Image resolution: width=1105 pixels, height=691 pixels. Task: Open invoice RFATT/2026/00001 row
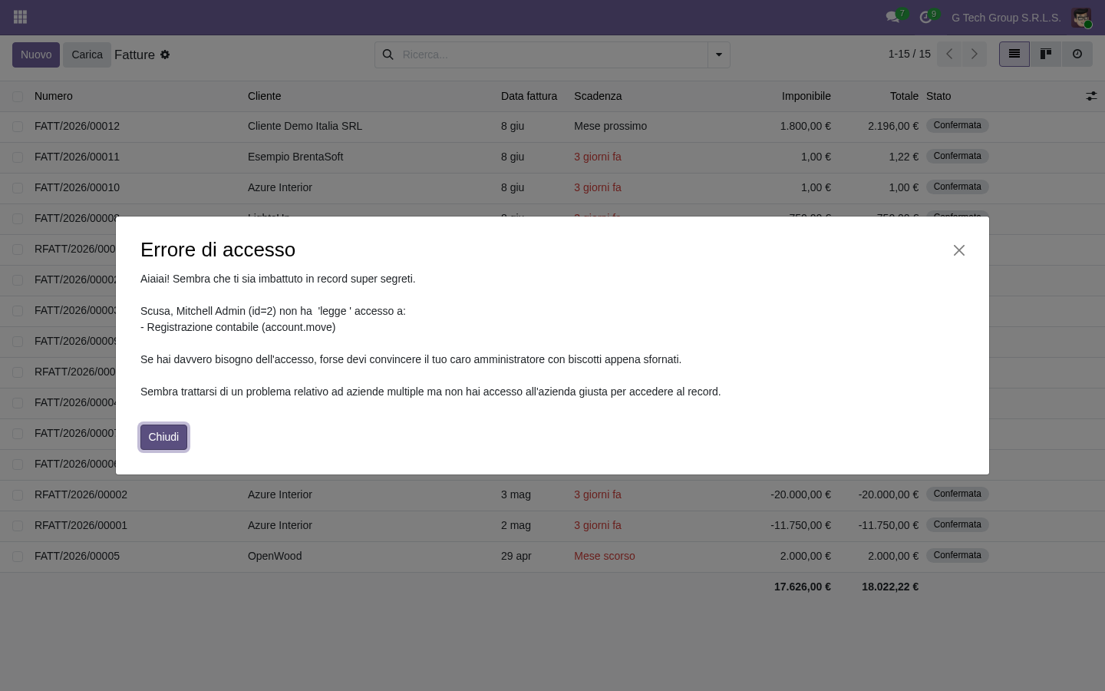click(552, 525)
